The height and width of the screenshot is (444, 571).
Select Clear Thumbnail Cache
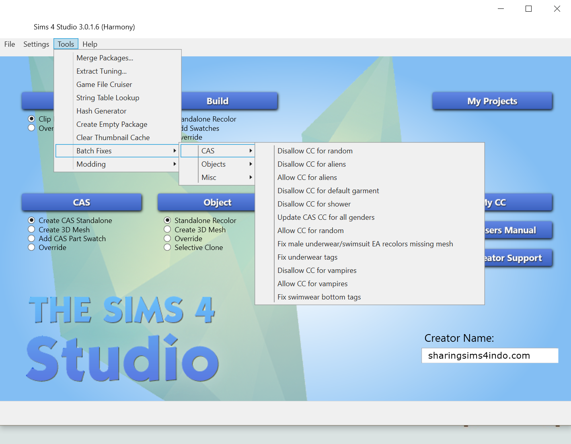pyautogui.click(x=117, y=138)
